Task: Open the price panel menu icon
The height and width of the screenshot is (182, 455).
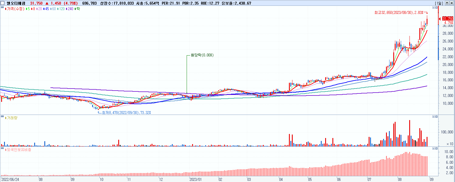Action: (2, 8)
